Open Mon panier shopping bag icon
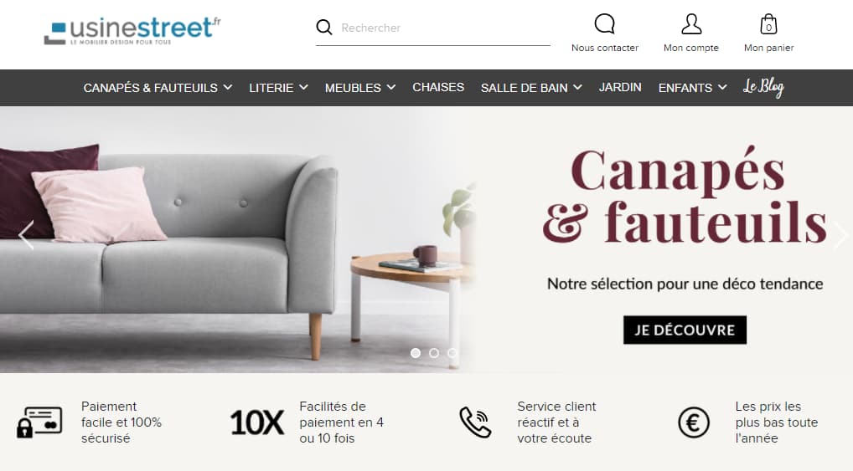This screenshot has width=853, height=471. pos(768,24)
